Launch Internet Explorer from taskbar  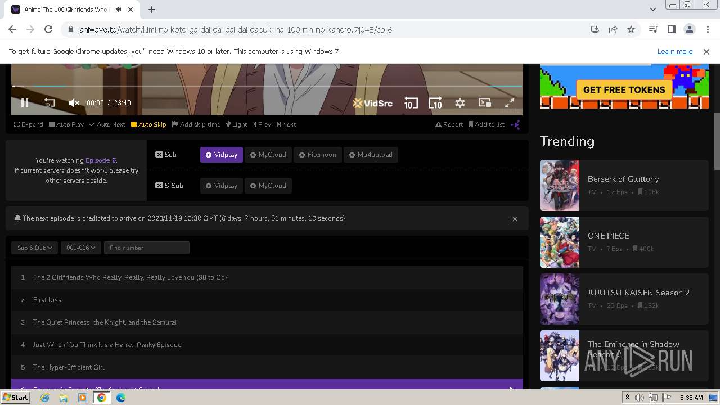coord(45,398)
